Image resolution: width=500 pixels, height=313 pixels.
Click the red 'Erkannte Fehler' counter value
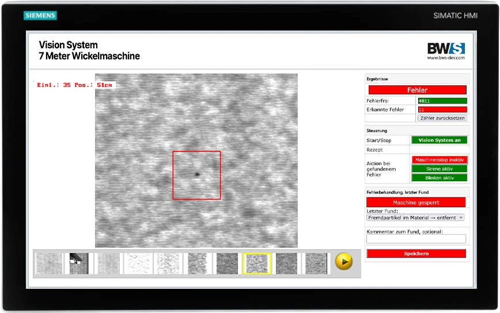pos(442,109)
